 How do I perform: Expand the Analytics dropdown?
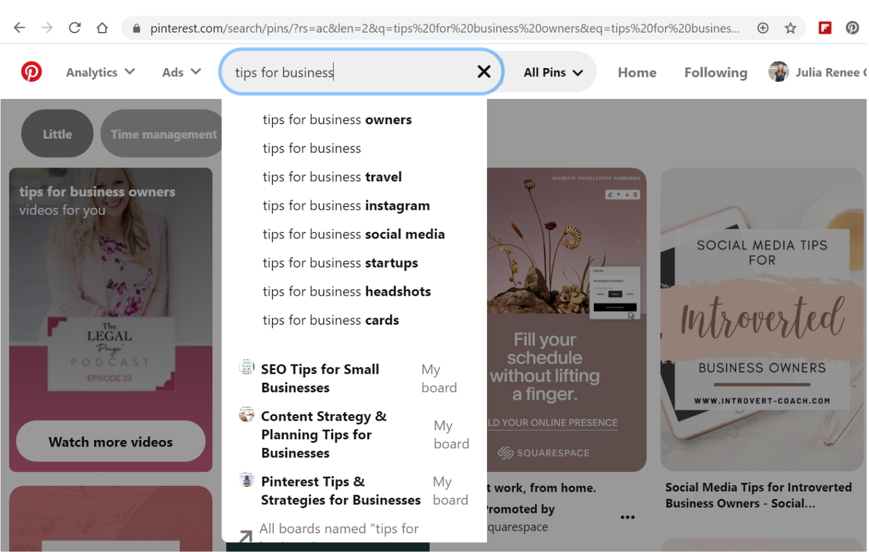tap(100, 72)
